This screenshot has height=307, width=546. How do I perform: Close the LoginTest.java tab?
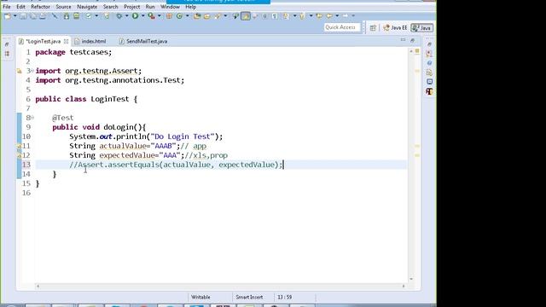(x=66, y=41)
